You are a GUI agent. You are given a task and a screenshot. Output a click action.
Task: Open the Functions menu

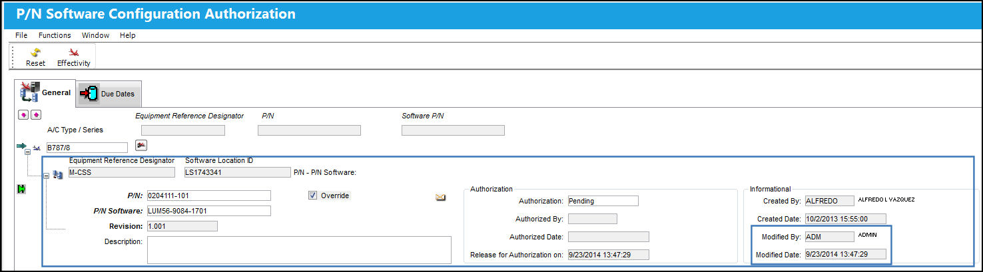pyautogui.click(x=55, y=35)
